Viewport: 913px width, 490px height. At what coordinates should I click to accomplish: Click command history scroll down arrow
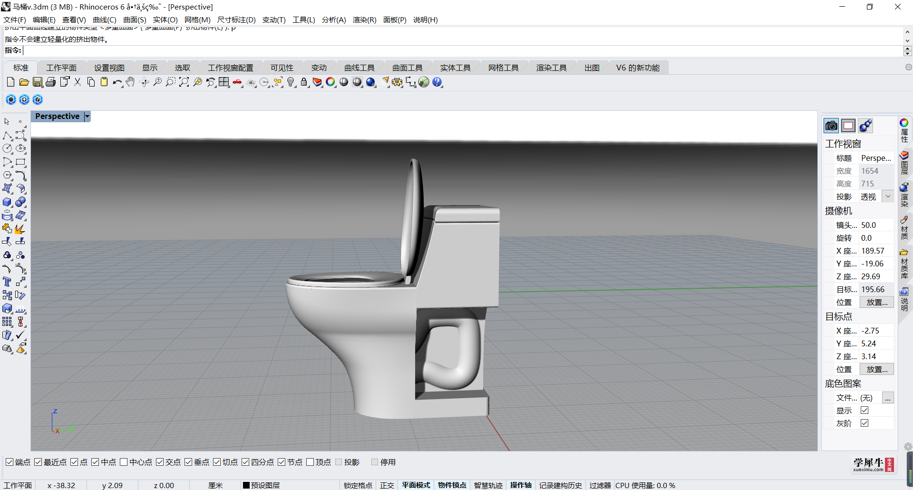coord(907,41)
